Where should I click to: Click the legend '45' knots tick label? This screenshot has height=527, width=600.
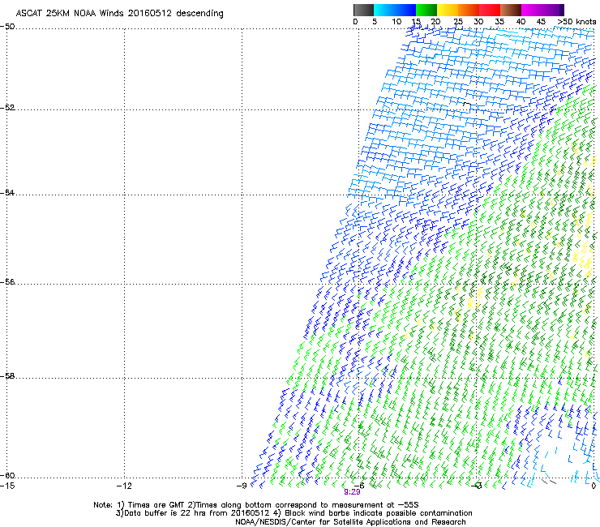click(x=541, y=22)
